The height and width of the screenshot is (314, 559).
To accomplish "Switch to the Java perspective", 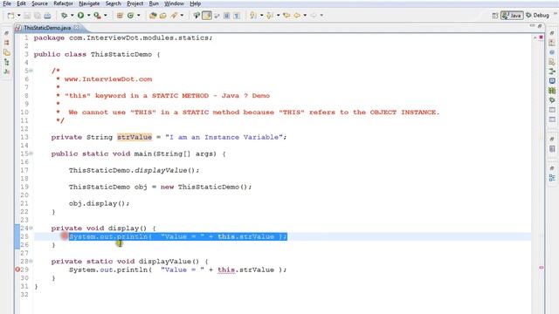I will pyautogui.click(x=512, y=16).
